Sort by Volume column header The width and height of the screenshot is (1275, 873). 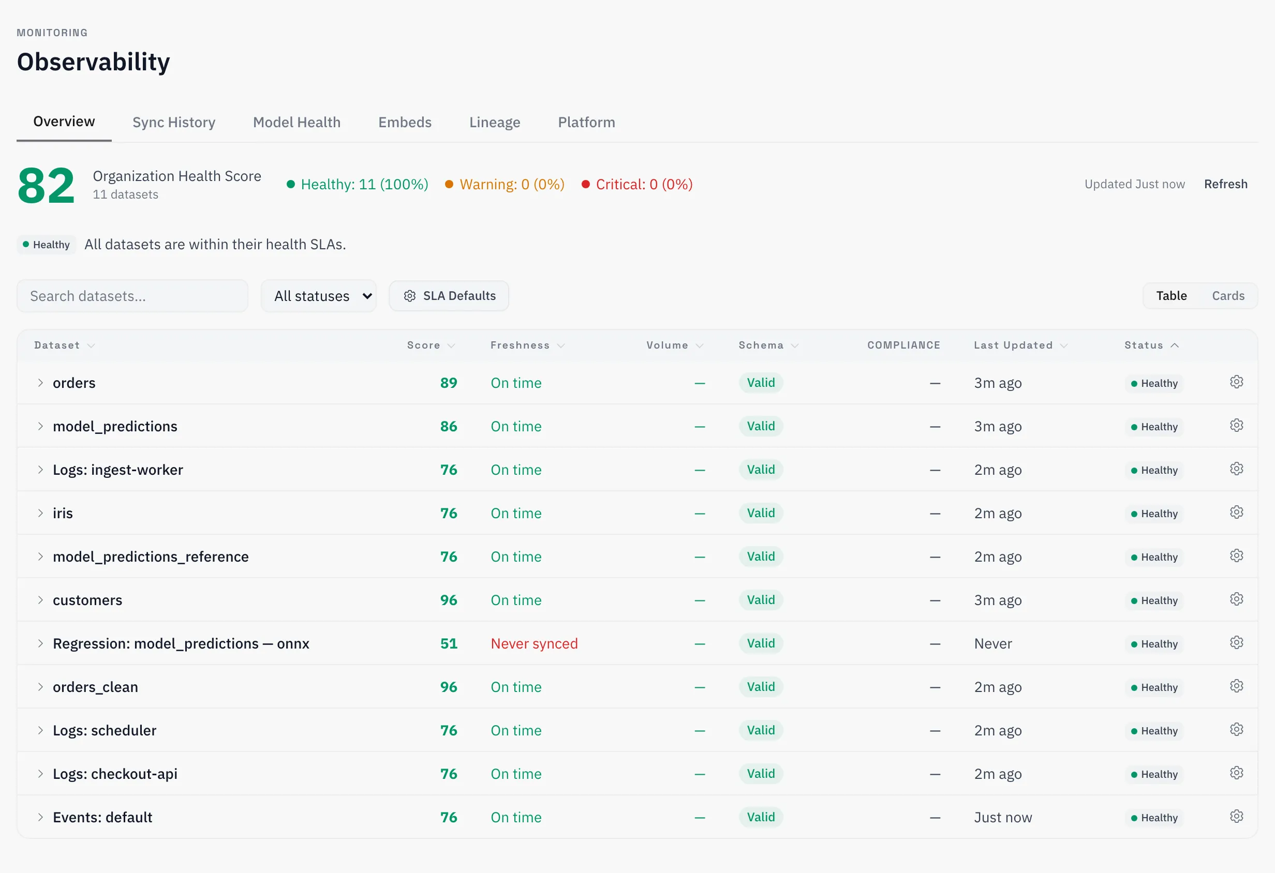[x=674, y=345]
